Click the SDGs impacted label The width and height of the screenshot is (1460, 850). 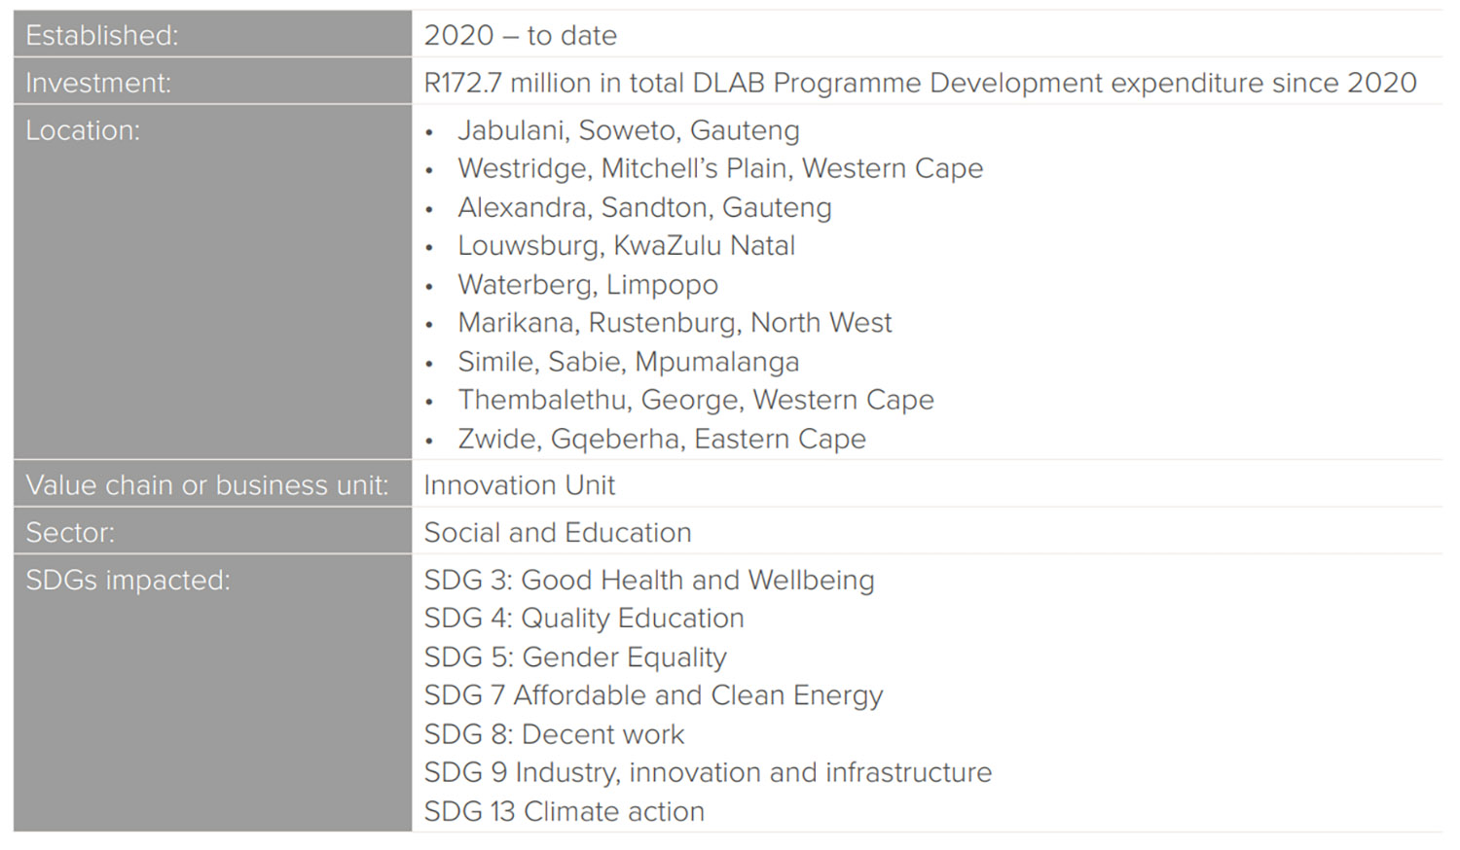pyautogui.click(x=128, y=581)
